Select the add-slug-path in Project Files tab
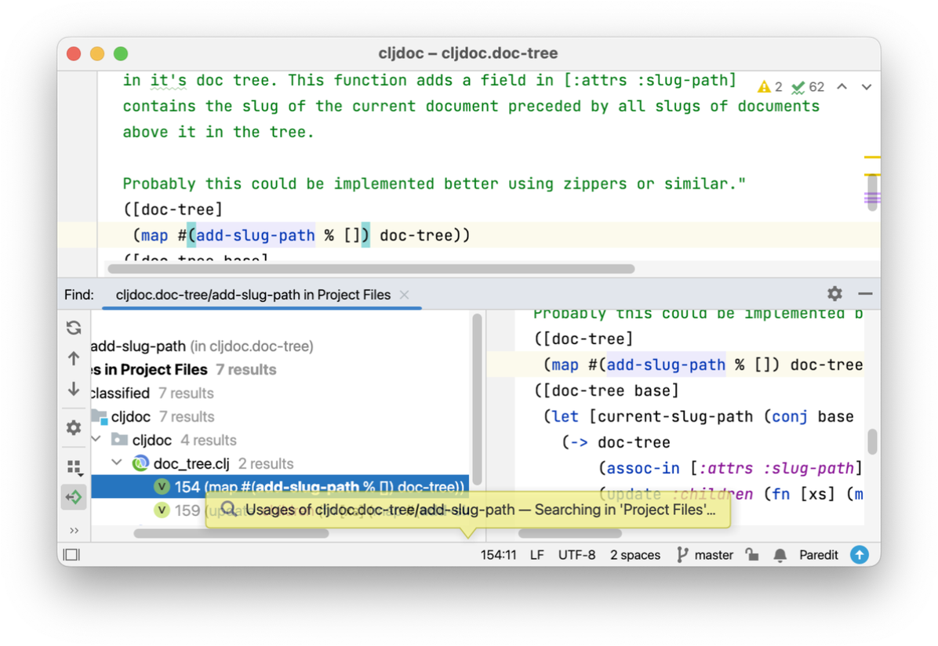Screen dimensions: 938x646 [253, 295]
